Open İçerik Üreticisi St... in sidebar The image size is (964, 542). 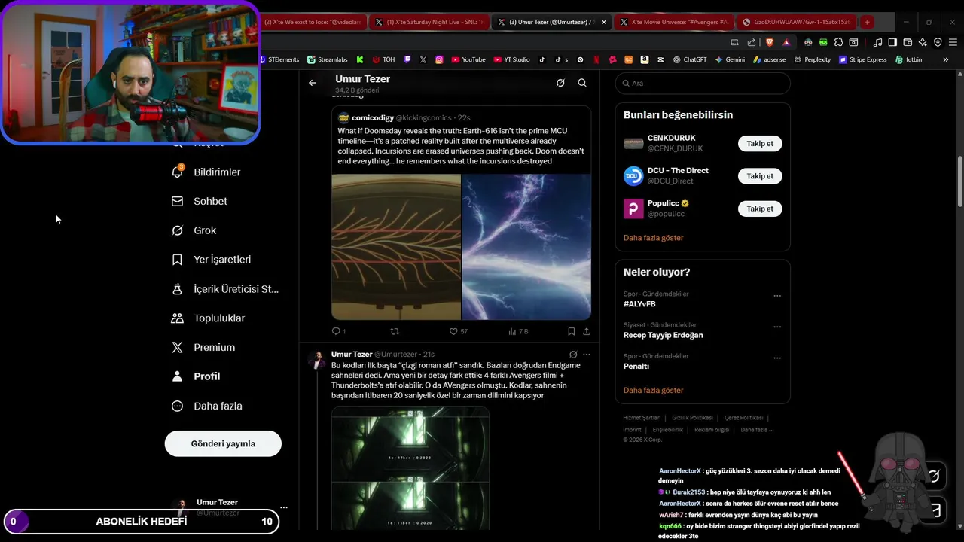pos(225,289)
